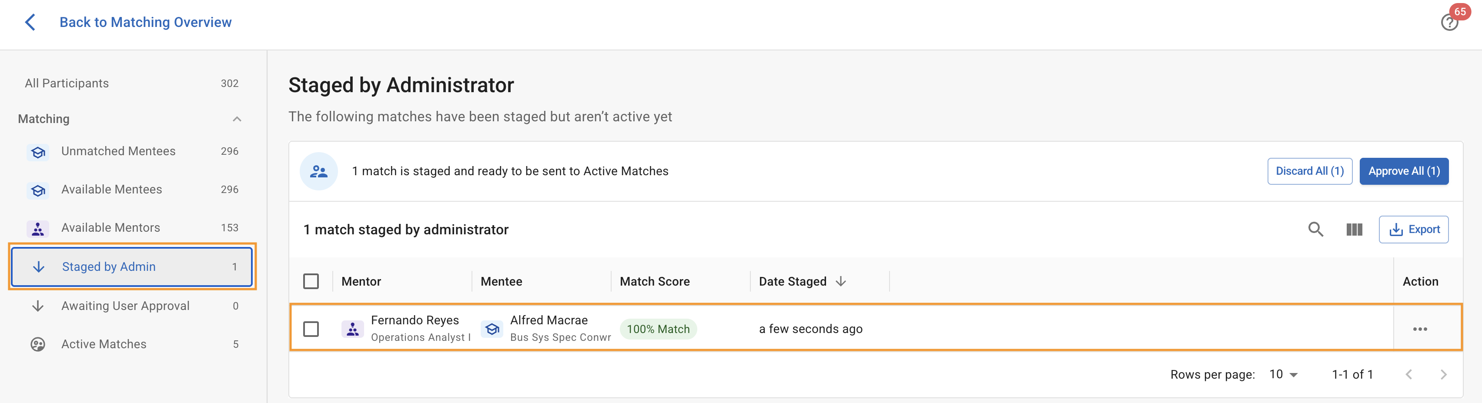Go to the next page arrow

tap(1443, 374)
